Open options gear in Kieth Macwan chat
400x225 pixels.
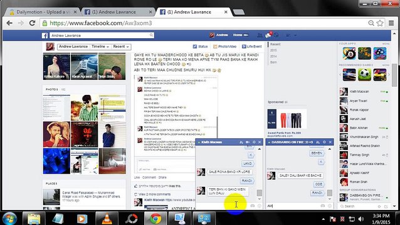[x=254, y=142]
